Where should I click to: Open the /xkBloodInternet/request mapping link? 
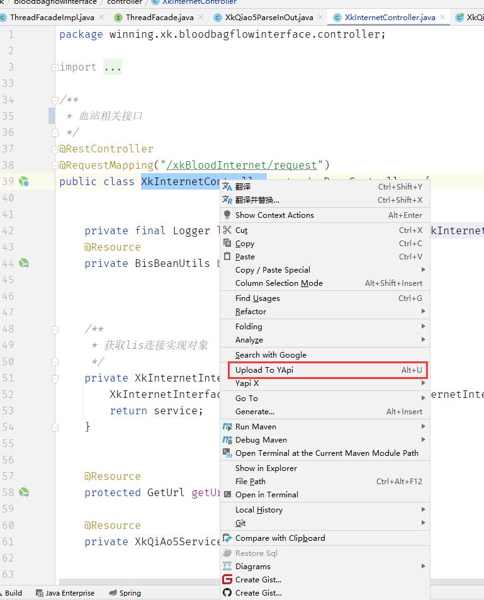coord(242,165)
